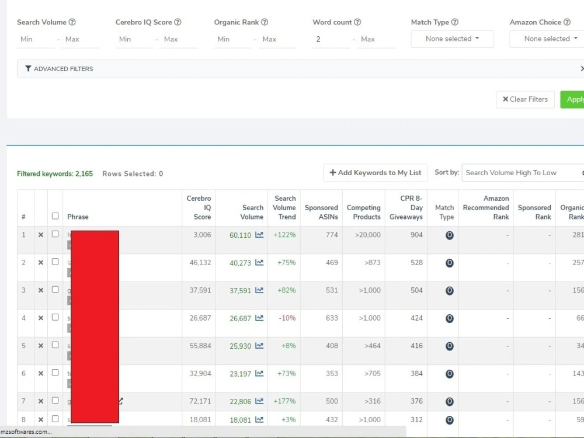This screenshot has width=584, height=438.
Task: Open Word count help icon
Action: [357, 22]
